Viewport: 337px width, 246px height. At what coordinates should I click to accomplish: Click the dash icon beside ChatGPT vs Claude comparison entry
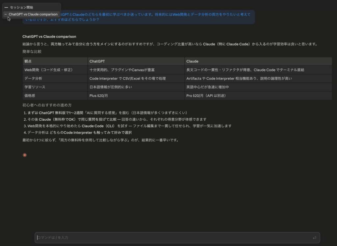click(x=6, y=14)
